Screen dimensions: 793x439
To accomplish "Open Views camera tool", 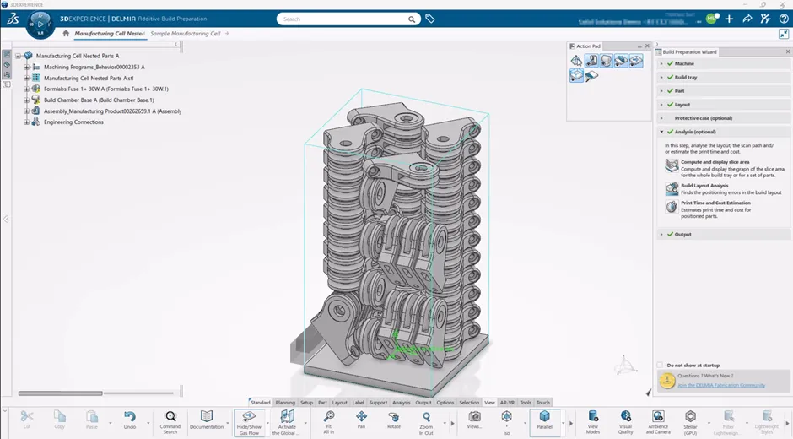I will coord(474,420).
